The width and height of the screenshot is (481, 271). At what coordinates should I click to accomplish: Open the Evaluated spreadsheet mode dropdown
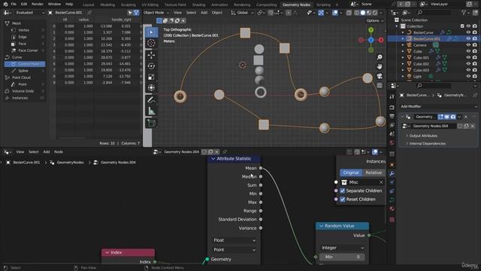(29, 13)
